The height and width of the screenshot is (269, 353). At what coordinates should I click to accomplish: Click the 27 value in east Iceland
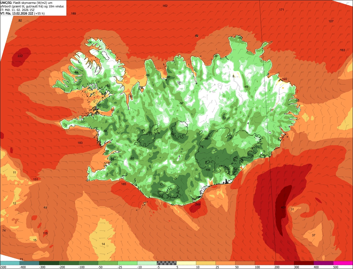272,110
